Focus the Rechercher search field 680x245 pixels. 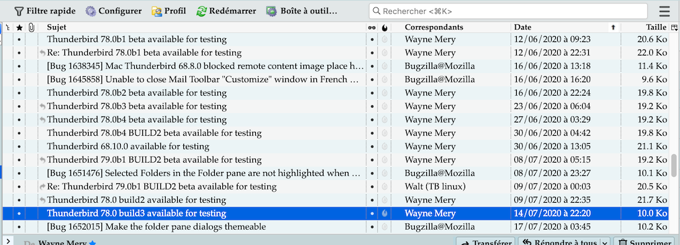pyautogui.click(x=508, y=11)
